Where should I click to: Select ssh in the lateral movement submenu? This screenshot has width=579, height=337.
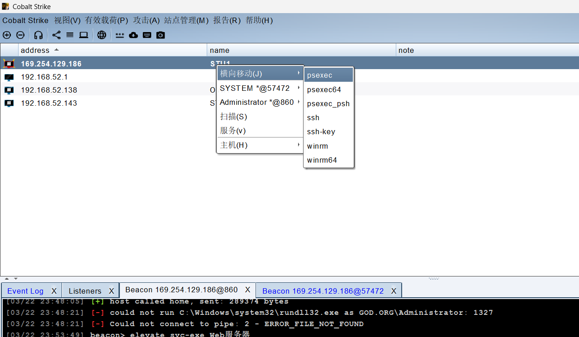(329, 117)
